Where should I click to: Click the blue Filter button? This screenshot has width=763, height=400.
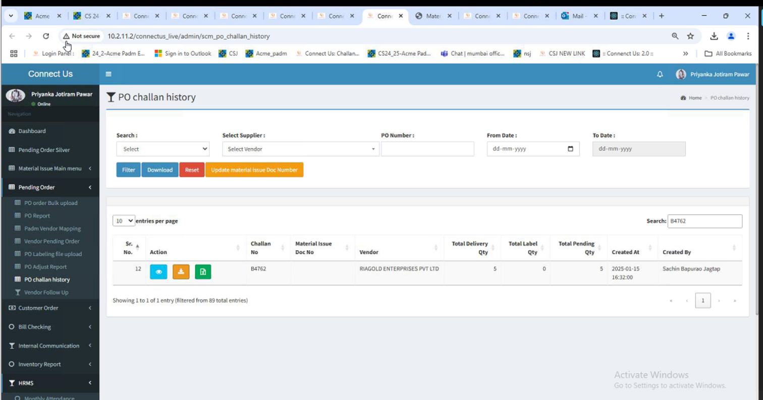click(129, 170)
